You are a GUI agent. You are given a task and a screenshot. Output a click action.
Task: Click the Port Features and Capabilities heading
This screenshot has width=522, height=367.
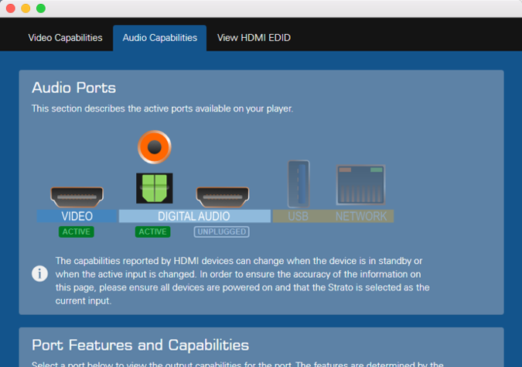140,345
